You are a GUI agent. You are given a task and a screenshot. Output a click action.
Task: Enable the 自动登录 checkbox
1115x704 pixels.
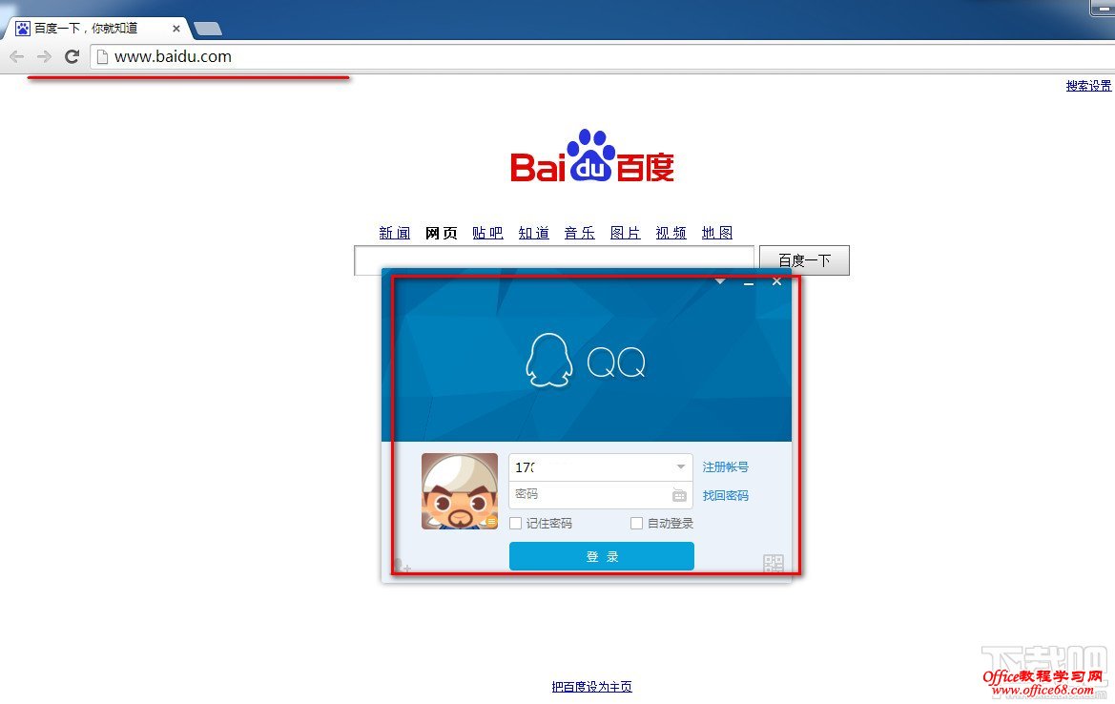tap(636, 524)
